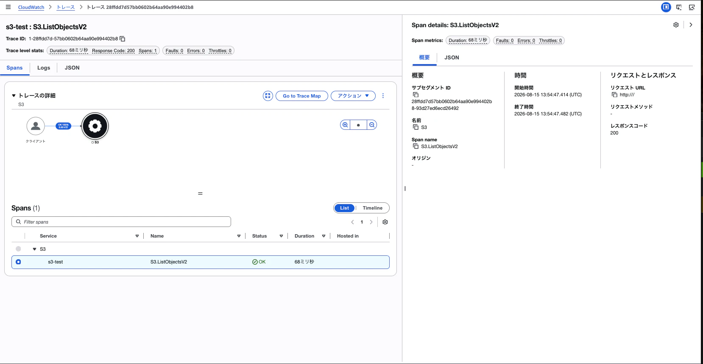
Task: Click the S3.ListObjectsV2 name cell in the spans table
Action: point(169,262)
